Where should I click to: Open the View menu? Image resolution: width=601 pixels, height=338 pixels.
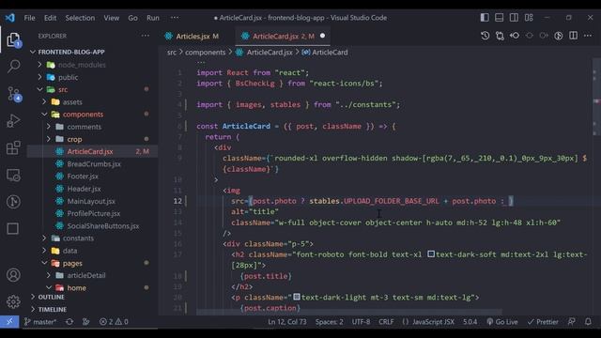point(111,18)
